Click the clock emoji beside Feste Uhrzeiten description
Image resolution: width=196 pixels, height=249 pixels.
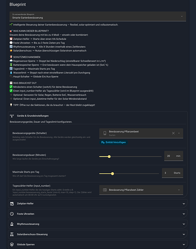click(x=11, y=43)
